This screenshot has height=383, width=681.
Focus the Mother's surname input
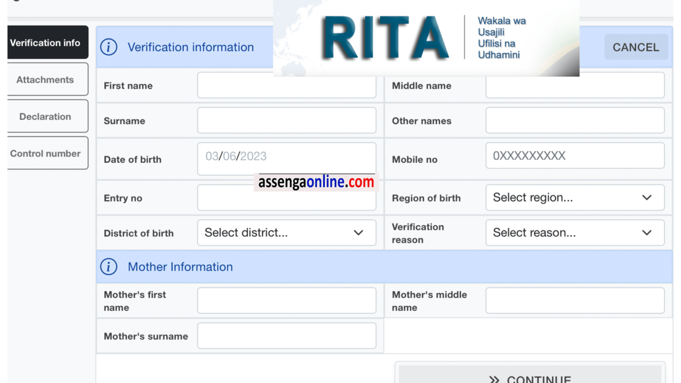point(286,336)
